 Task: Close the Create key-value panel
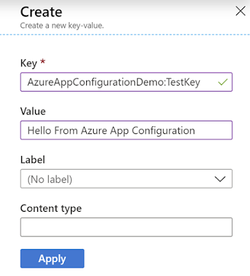click(x=240, y=11)
